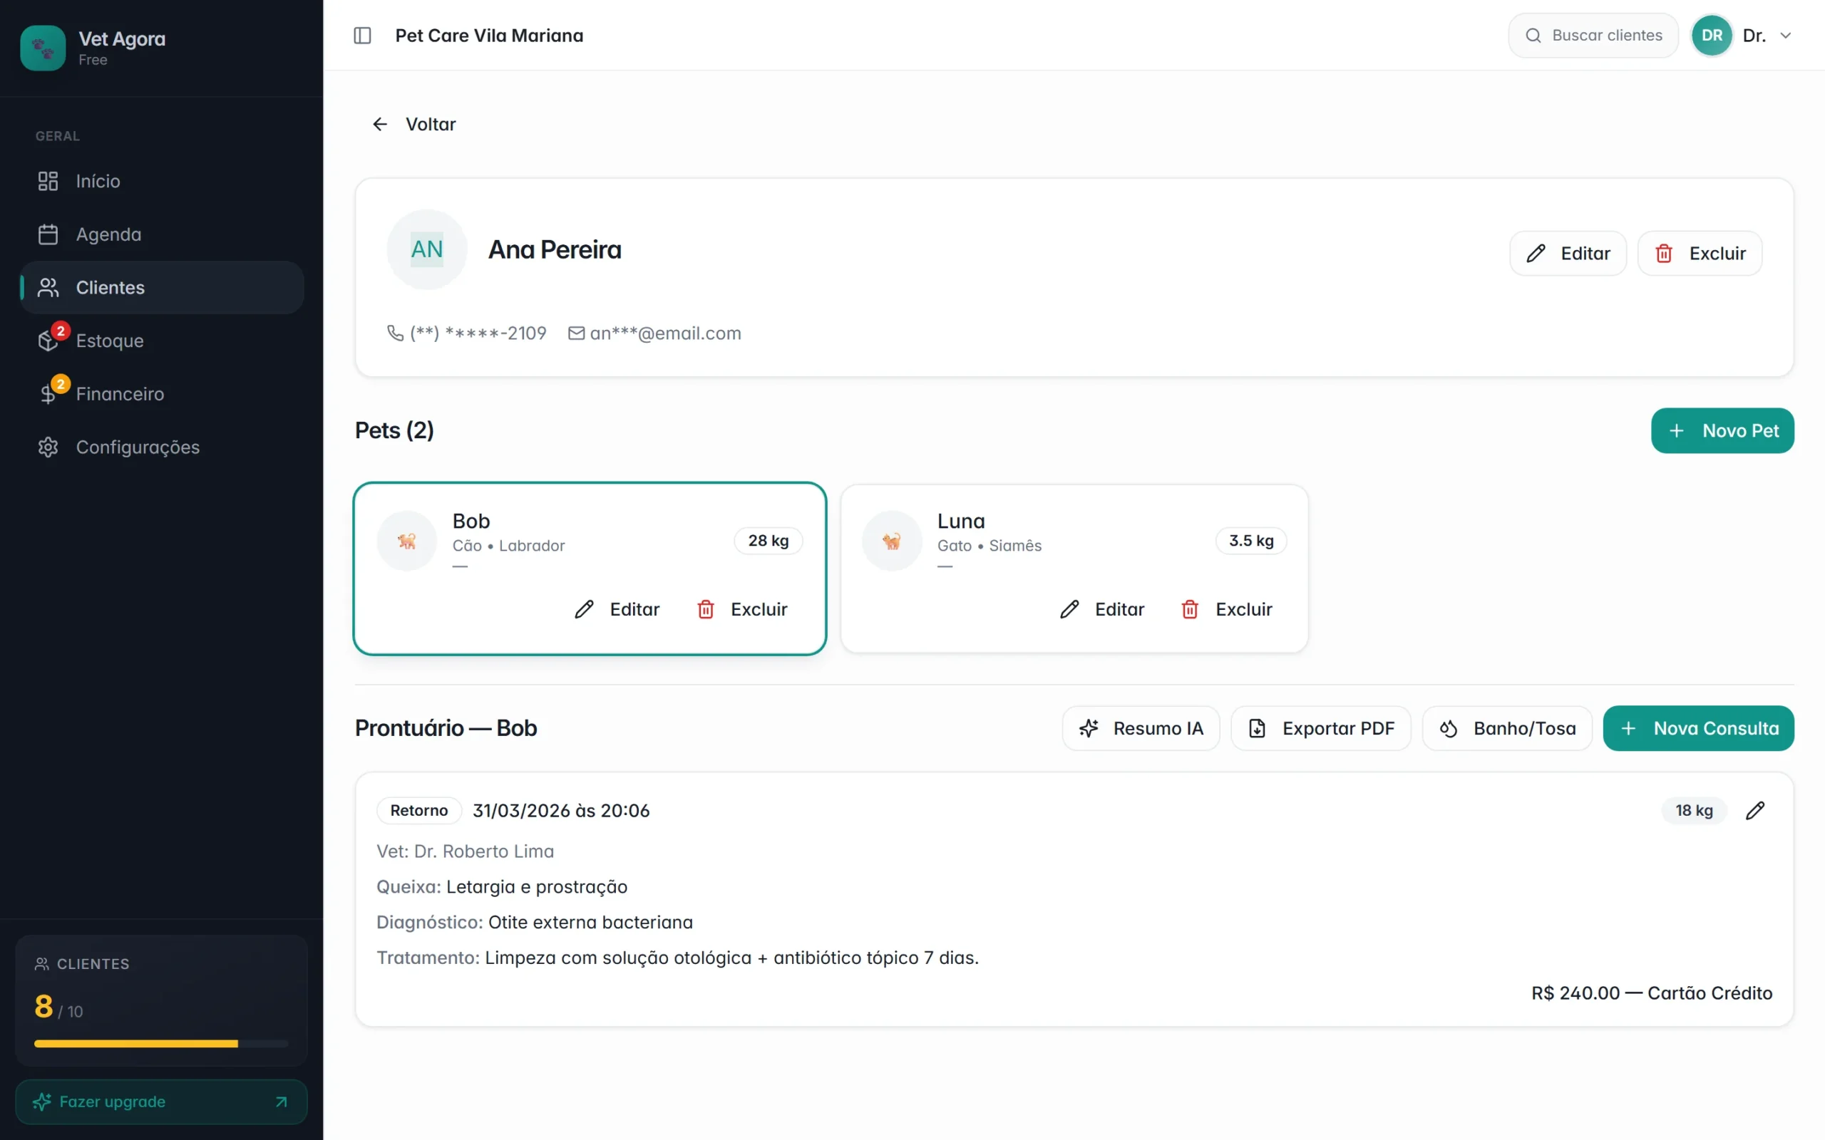Open the Financeiro menu item
Image resolution: width=1825 pixels, height=1140 pixels.
pos(162,393)
